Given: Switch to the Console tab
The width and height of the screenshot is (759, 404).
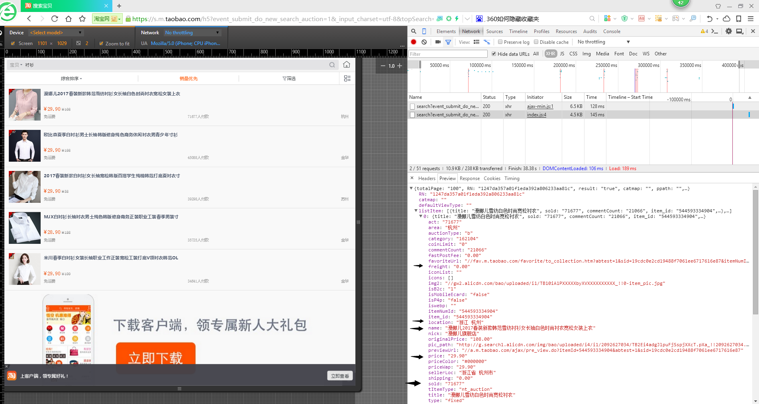Looking at the screenshot, I should pos(611,31).
